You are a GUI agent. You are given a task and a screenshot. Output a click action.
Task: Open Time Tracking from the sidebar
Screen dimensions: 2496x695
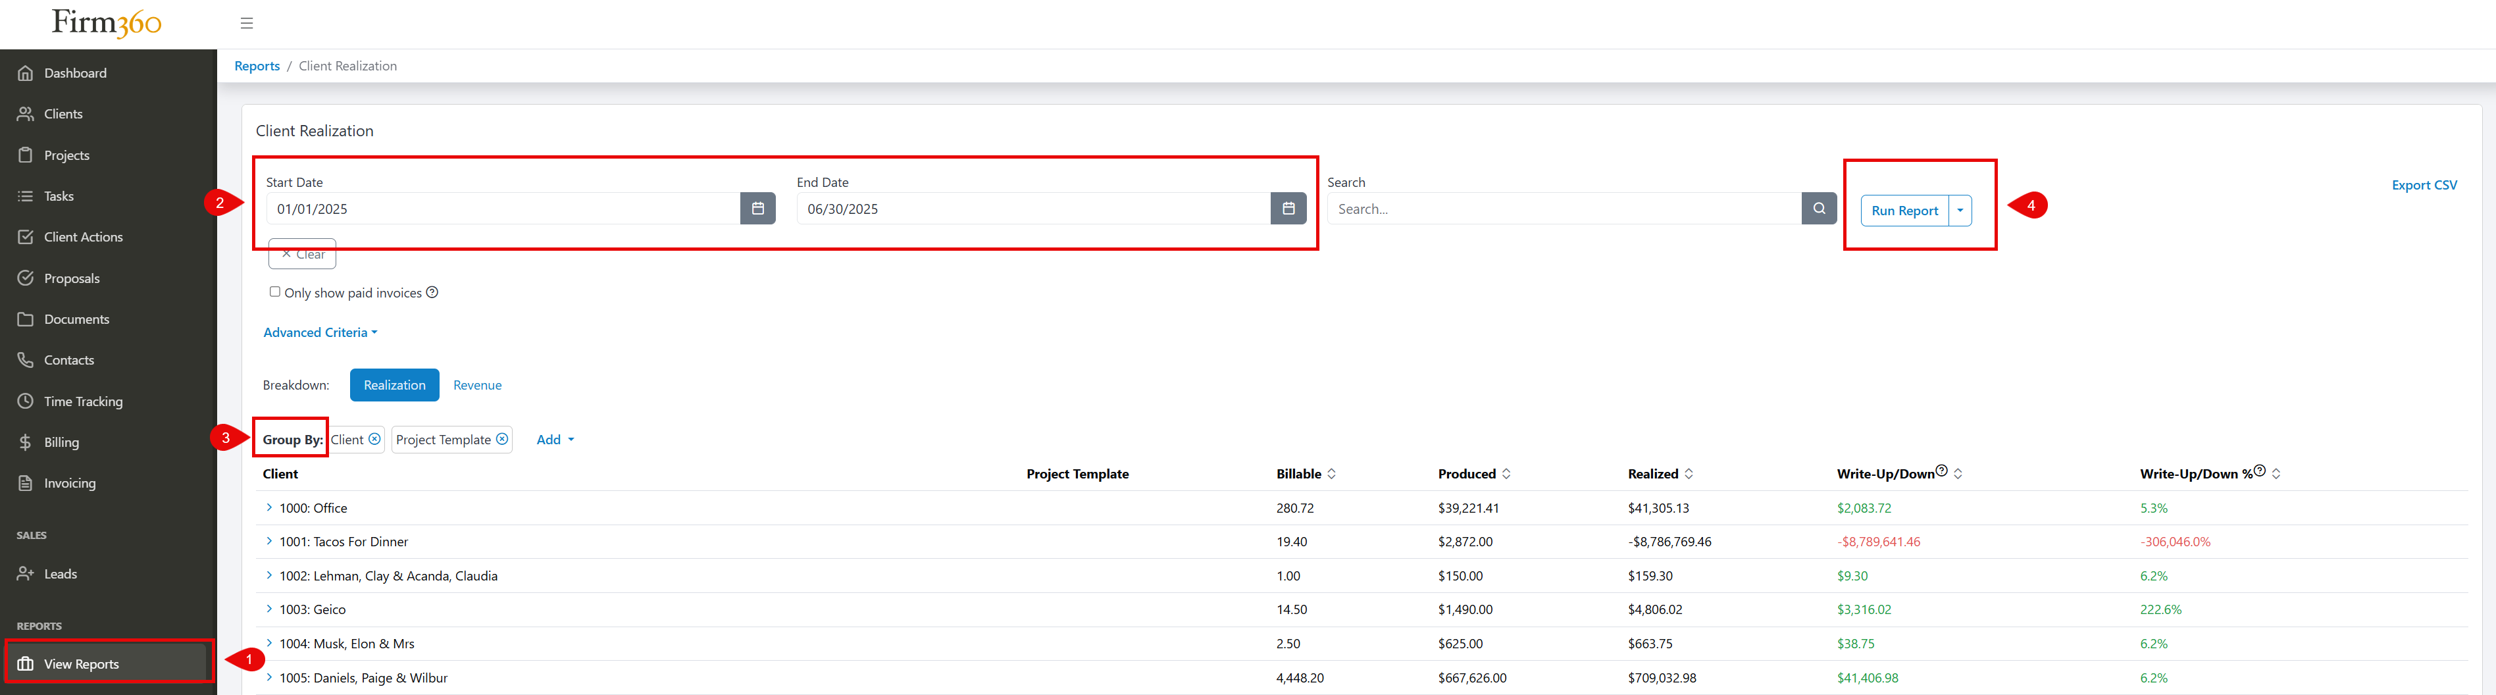[x=82, y=400]
